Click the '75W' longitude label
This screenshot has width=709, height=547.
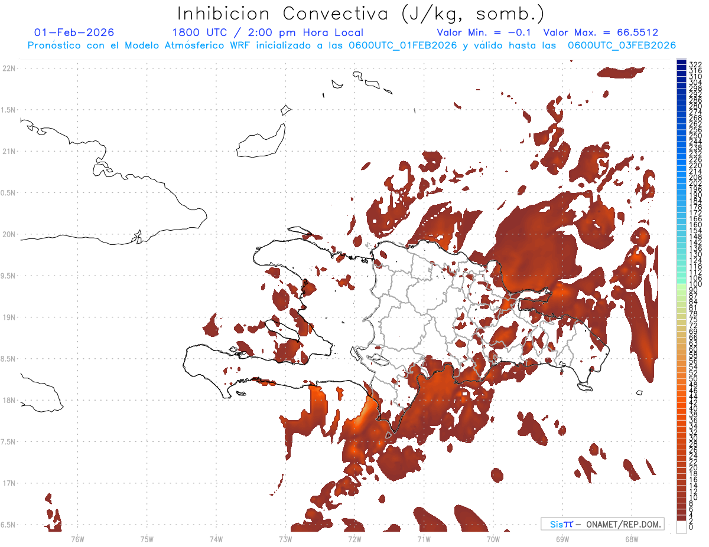pos(147,539)
